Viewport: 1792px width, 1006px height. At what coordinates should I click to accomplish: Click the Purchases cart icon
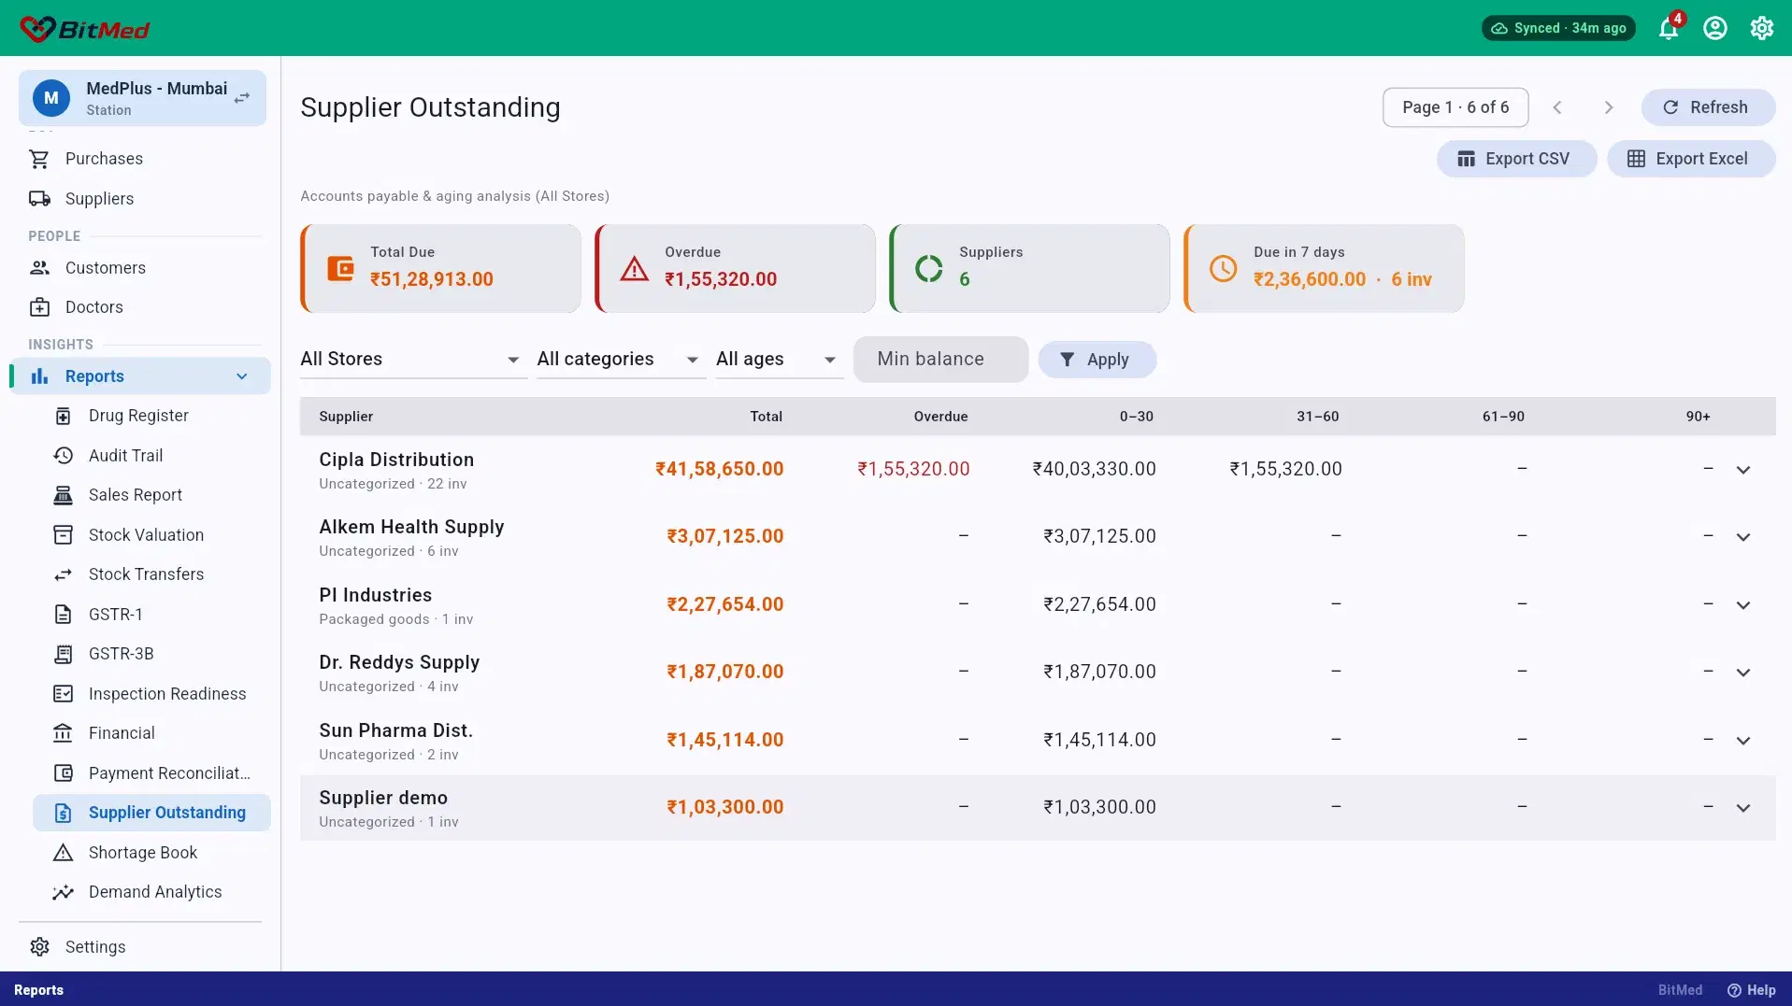pyautogui.click(x=39, y=159)
